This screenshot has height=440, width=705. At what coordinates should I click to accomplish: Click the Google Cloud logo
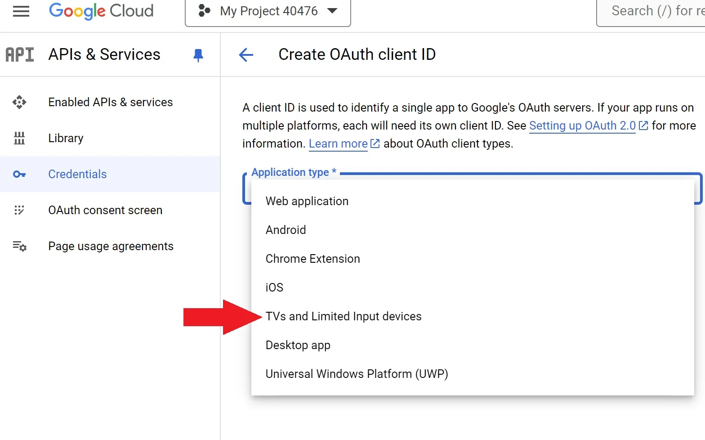click(x=101, y=11)
